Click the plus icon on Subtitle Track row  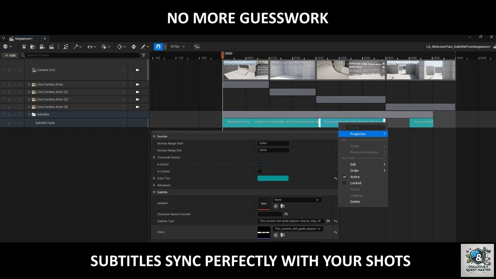coord(123,123)
